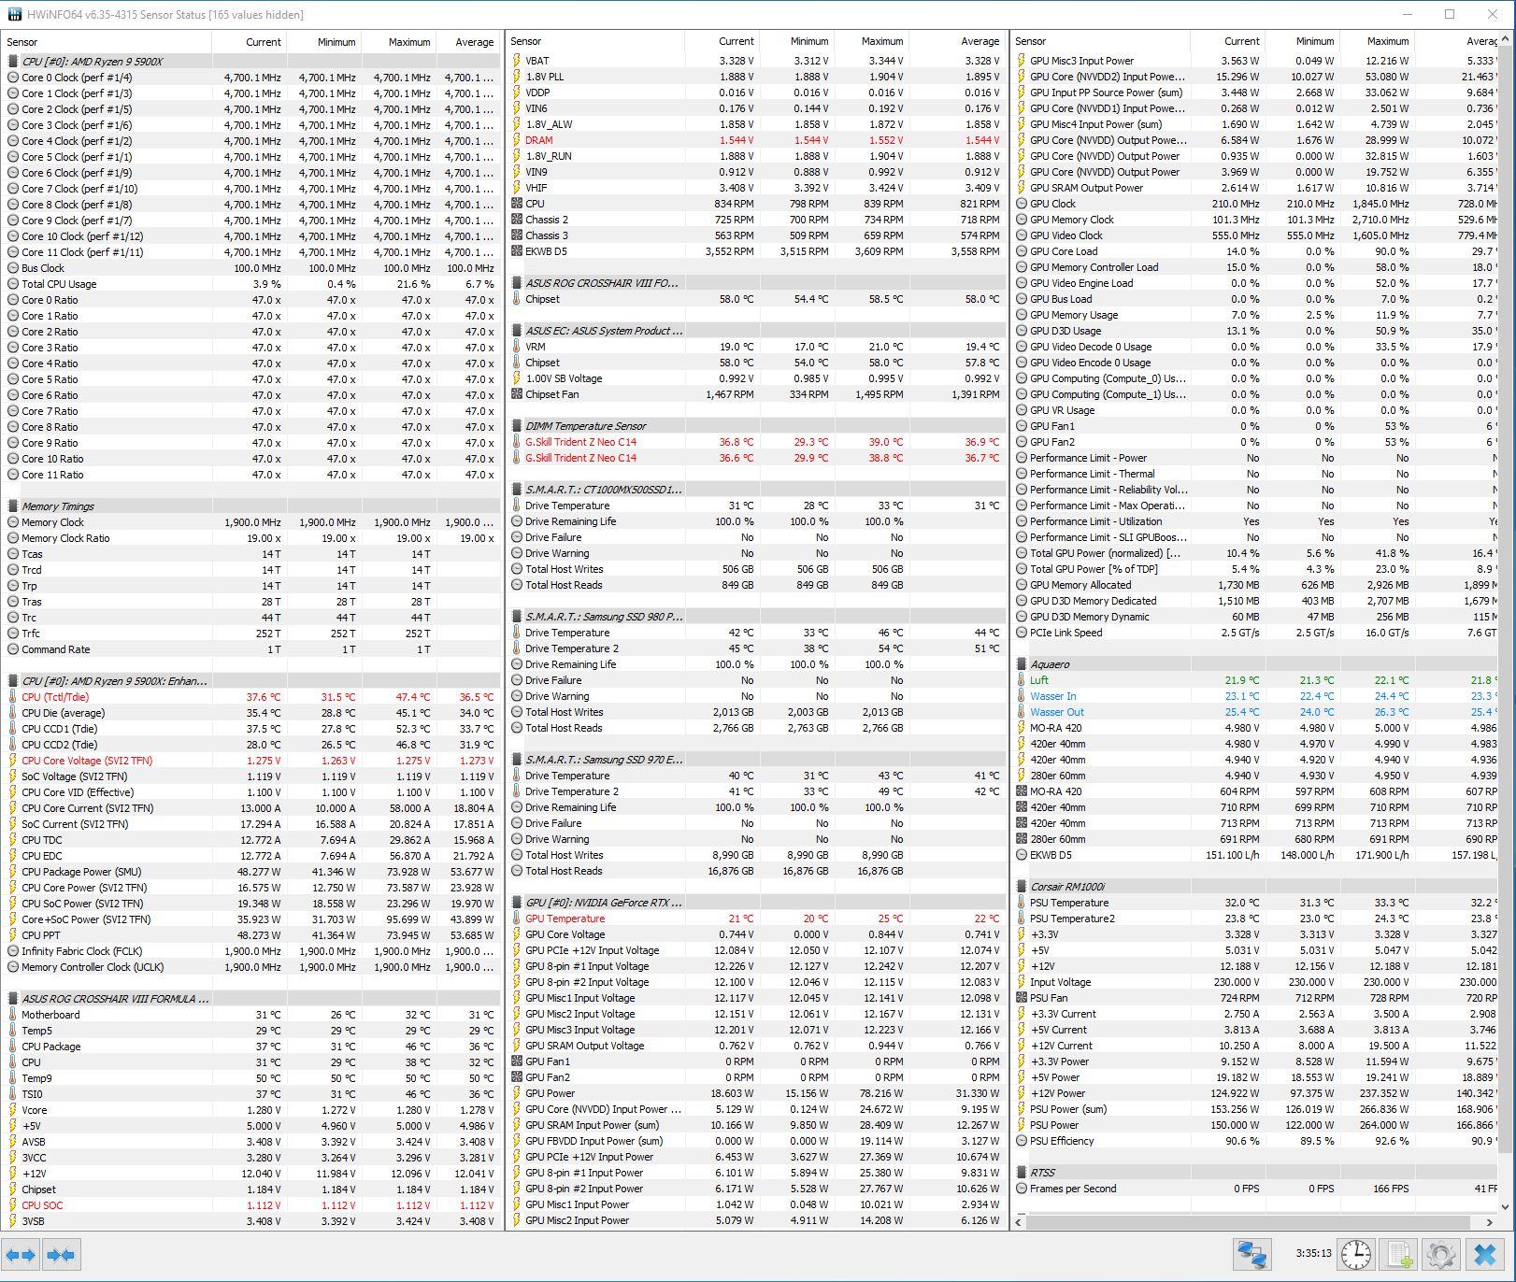Select the Performance Limit - Utilization row
The height and width of the screenshot is (1282, 1516).
pos(1254,521)
